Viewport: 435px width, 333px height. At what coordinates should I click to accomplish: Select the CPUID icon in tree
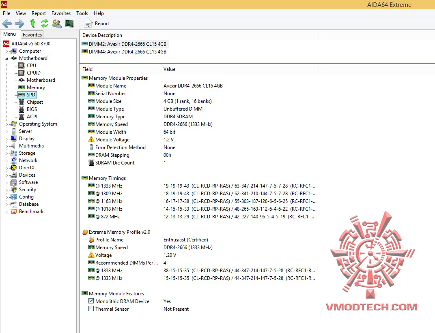click(22, 73)
